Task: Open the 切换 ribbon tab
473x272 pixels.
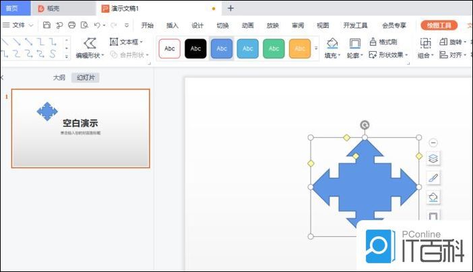Action: [x=222, y=26]
